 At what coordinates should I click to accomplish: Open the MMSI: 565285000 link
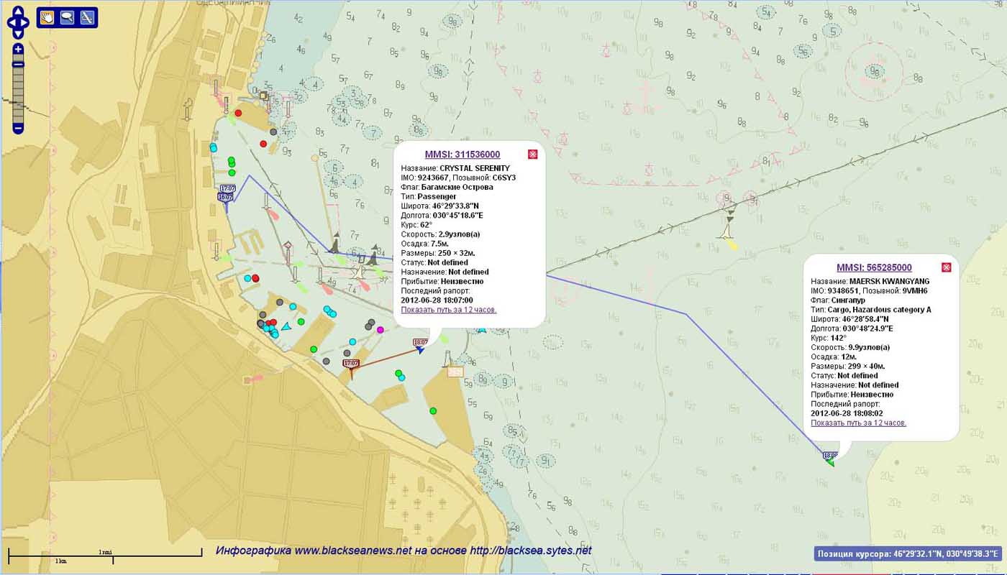point(874,267)
